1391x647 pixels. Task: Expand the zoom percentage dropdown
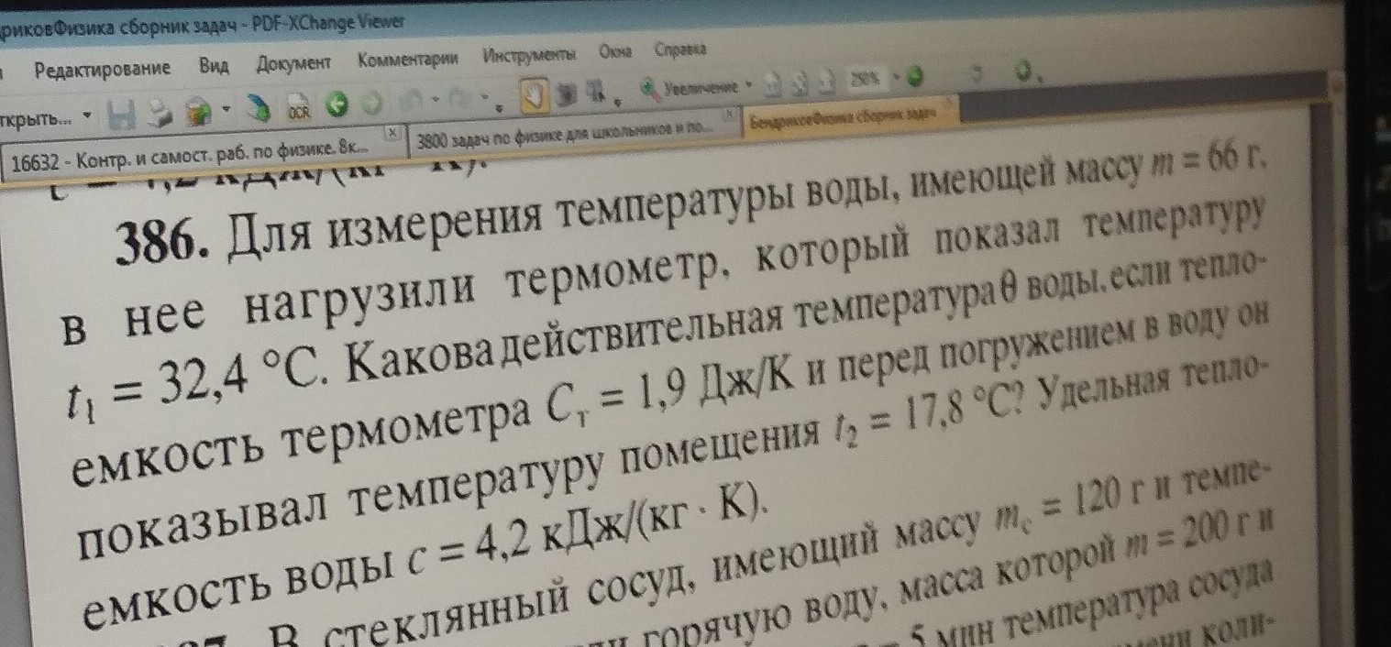click(x=896, y=76)
